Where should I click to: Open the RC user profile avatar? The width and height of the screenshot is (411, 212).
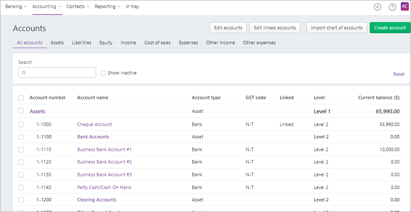click(405, 6)
